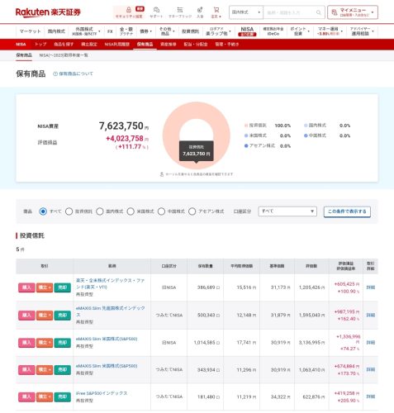Buy (購入) the 楽天・VTI fund

point(26,287)
